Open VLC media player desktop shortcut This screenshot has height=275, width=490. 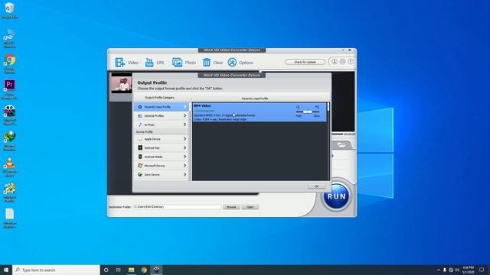(10, 167)
